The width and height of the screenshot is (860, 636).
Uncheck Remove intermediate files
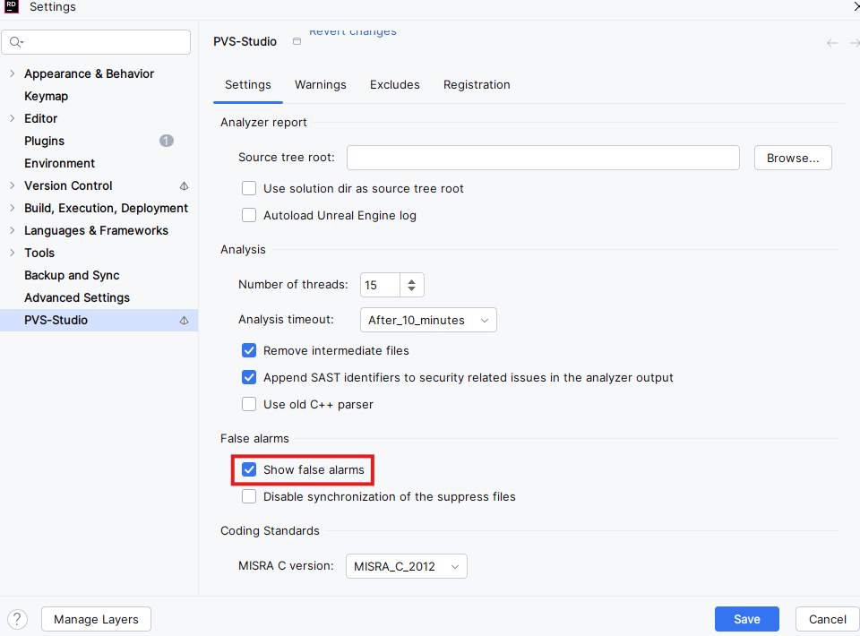249,351
